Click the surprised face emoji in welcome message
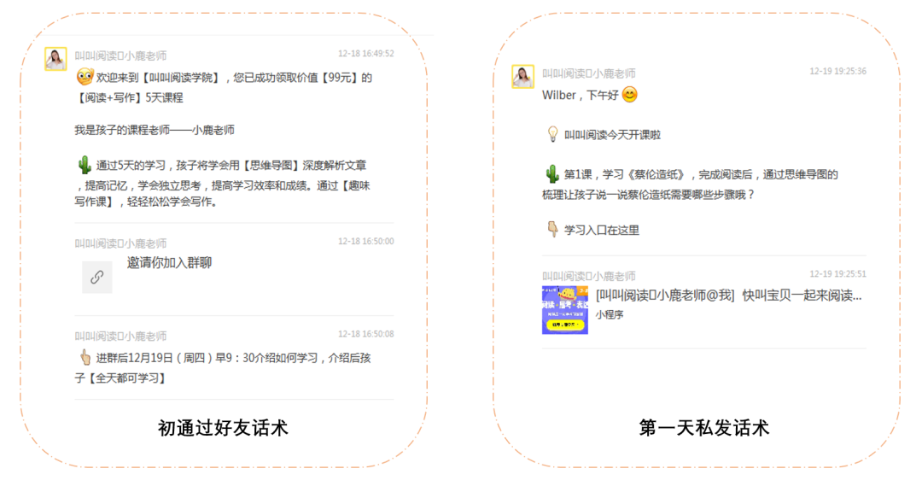922x486 pixels. pos(85,77)
